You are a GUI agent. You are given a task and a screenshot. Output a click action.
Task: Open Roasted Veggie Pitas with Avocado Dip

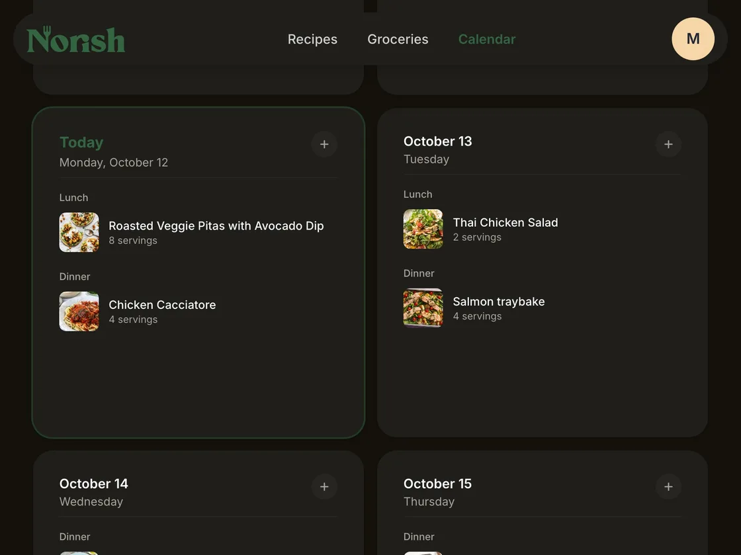216,226
